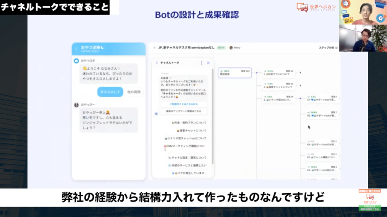This screenshot has width=387, height=217.
Task: Click the home icon in the 開始画面 node
Action: (x=221, y=71)
